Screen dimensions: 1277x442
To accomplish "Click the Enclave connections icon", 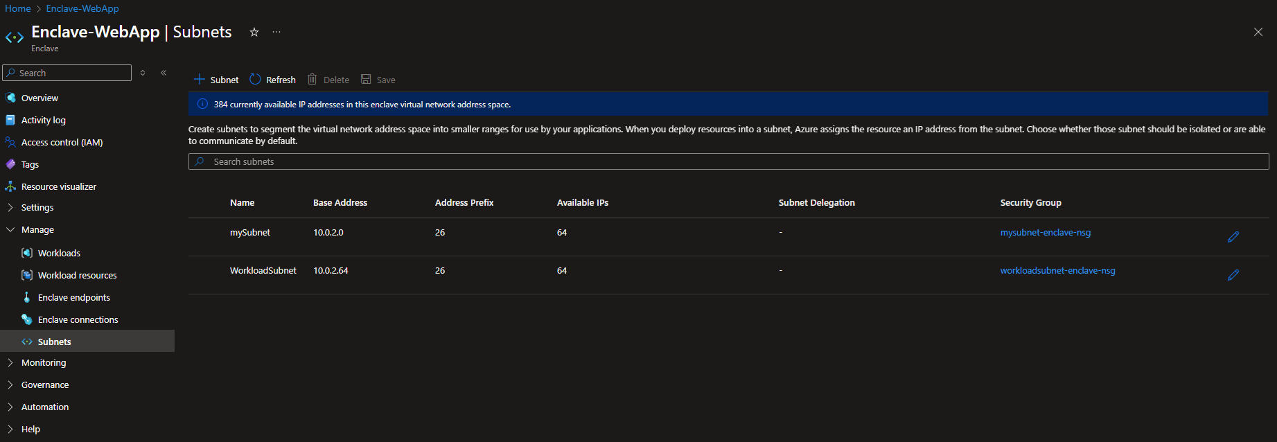I will point(27,319).
